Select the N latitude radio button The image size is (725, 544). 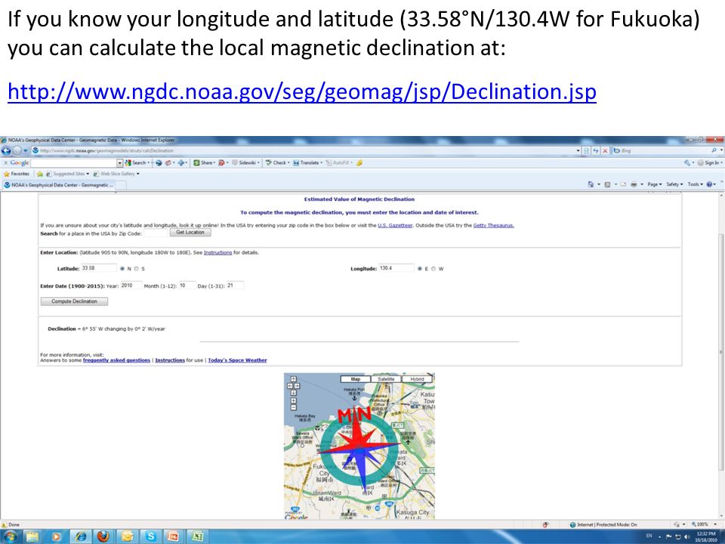122,269
